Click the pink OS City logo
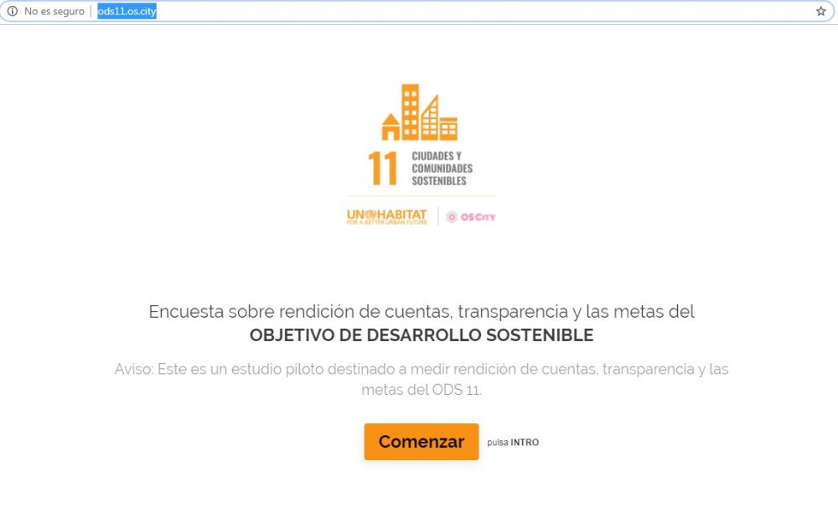This screenshot has height=508, width=838. pyautogui.click(x=471, y=217)
